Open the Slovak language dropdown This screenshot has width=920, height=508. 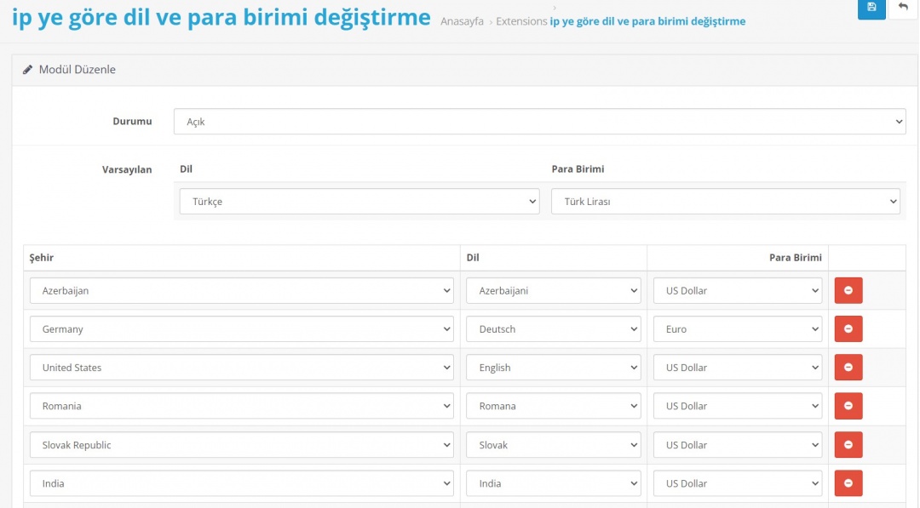coord(553,445)
